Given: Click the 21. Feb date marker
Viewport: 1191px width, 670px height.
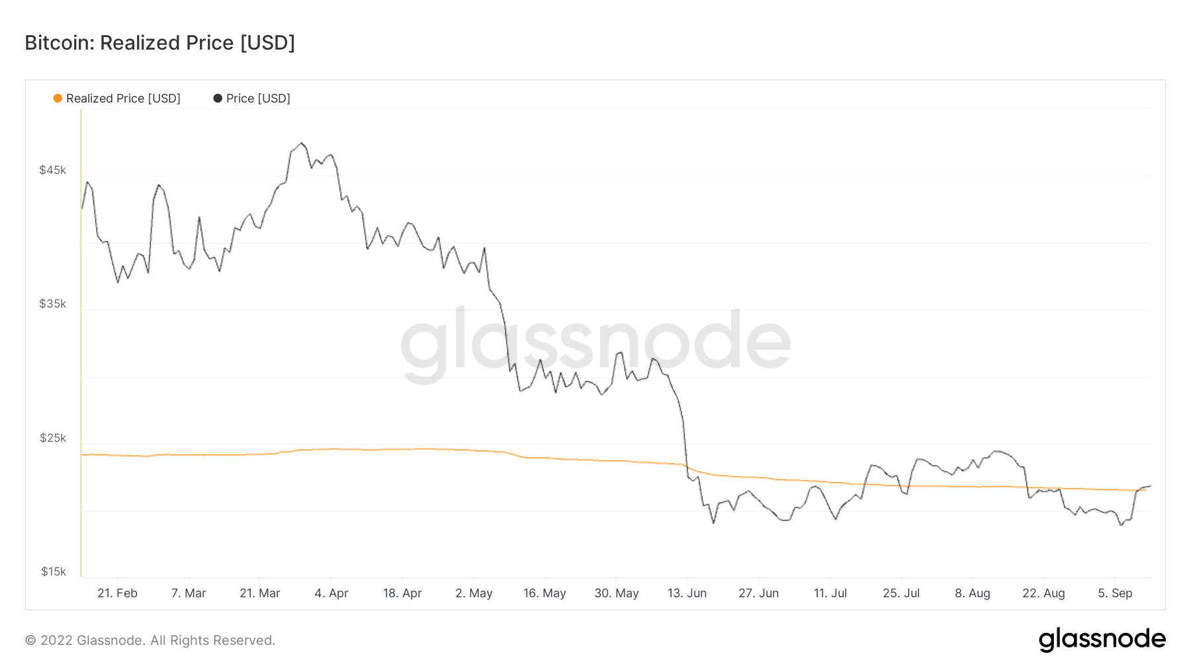Looking at the screenshot, I should 117,593.
